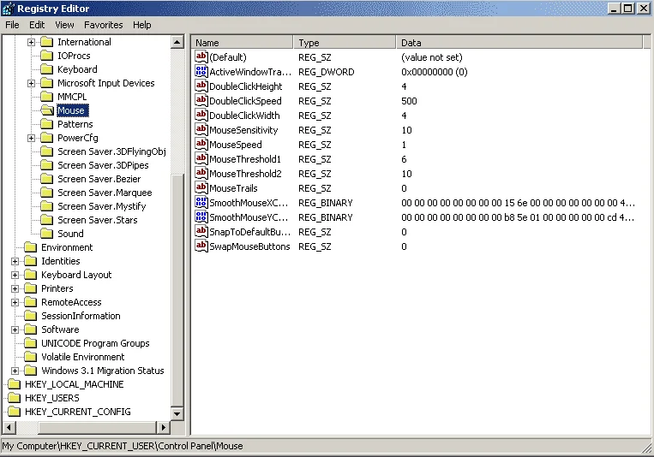Click the SmoothMouseXCurve binary value icon

click(x=201, y=203)
